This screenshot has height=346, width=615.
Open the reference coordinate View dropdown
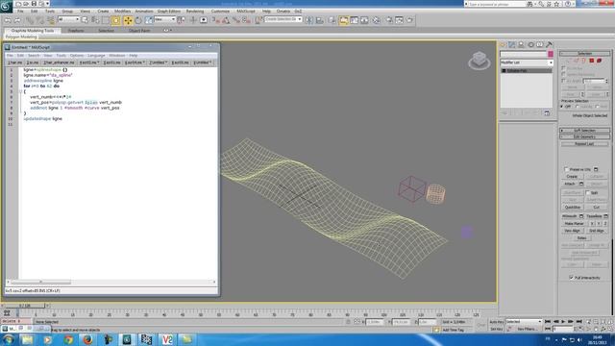coord(164,19)
